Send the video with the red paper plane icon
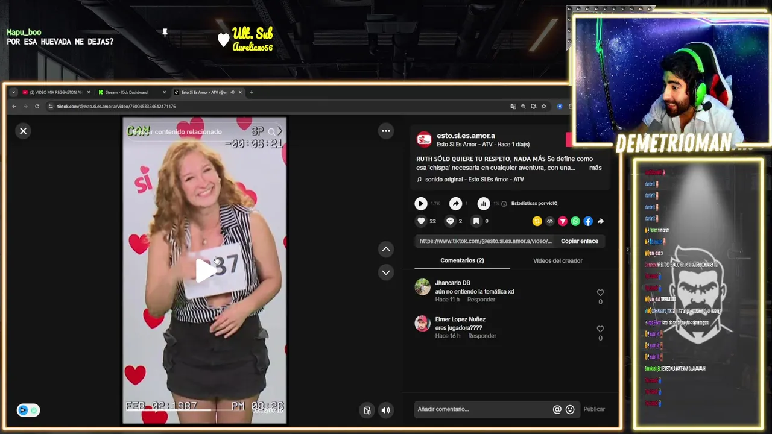772x434 pixels. coord(562,221)
